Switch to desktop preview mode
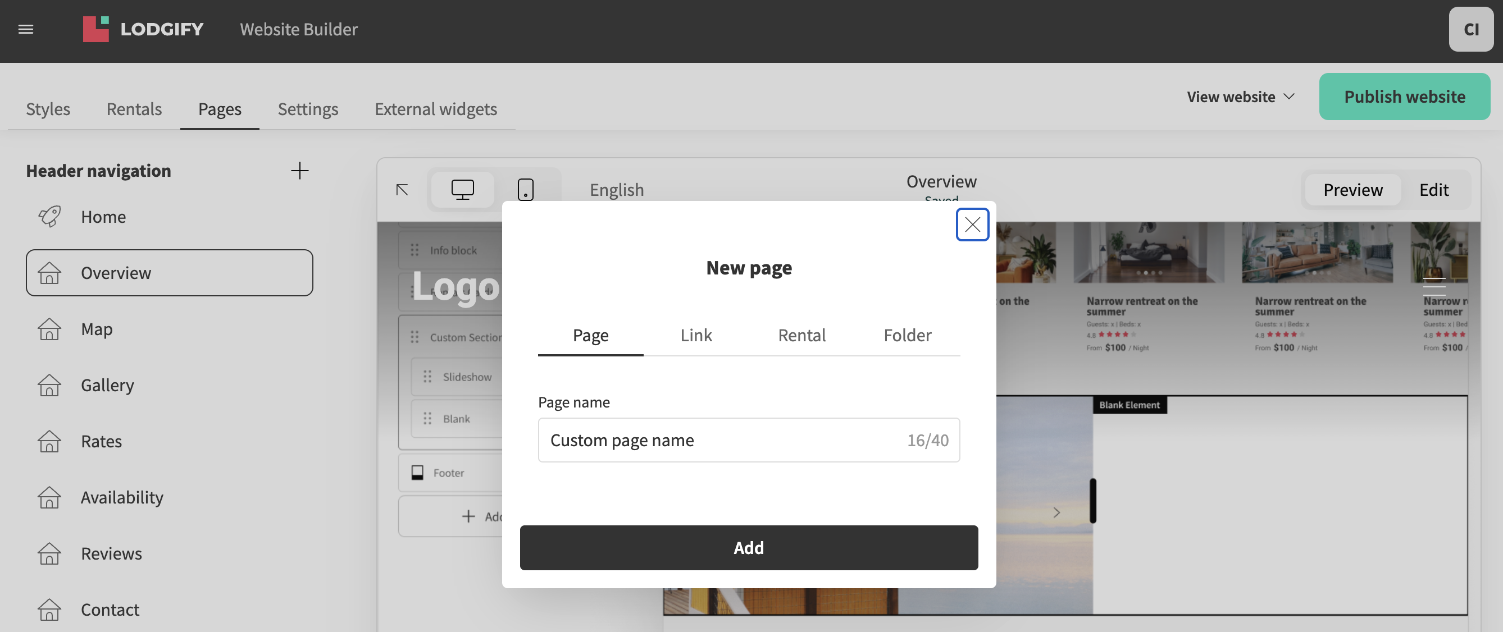Viewport: 1503px width, 632px height. [462, 190]
